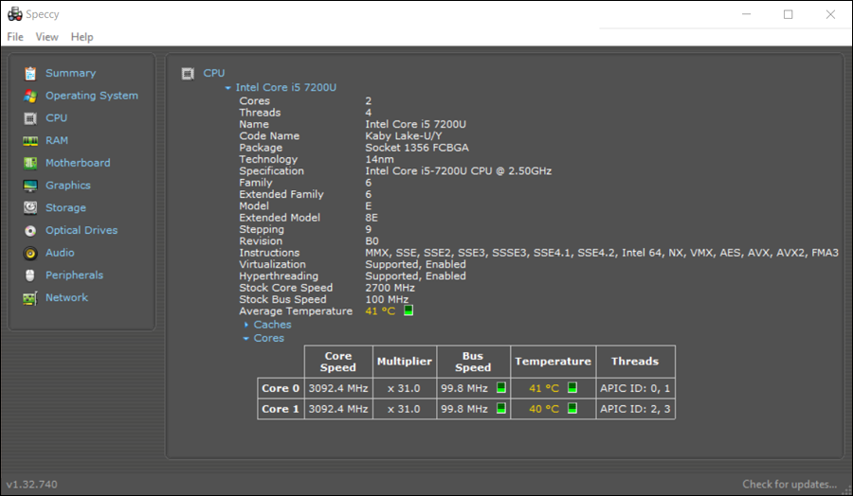Image resolution: width=853 pixels, height=496 pixels.
Task: Collapse the Intel Core i5 7200U tree node
Action: [227, 87]
